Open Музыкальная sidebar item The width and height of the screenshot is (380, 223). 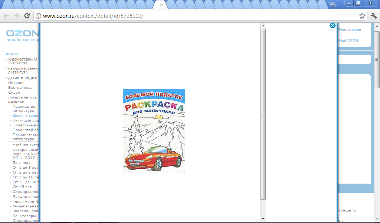(26, 206)
